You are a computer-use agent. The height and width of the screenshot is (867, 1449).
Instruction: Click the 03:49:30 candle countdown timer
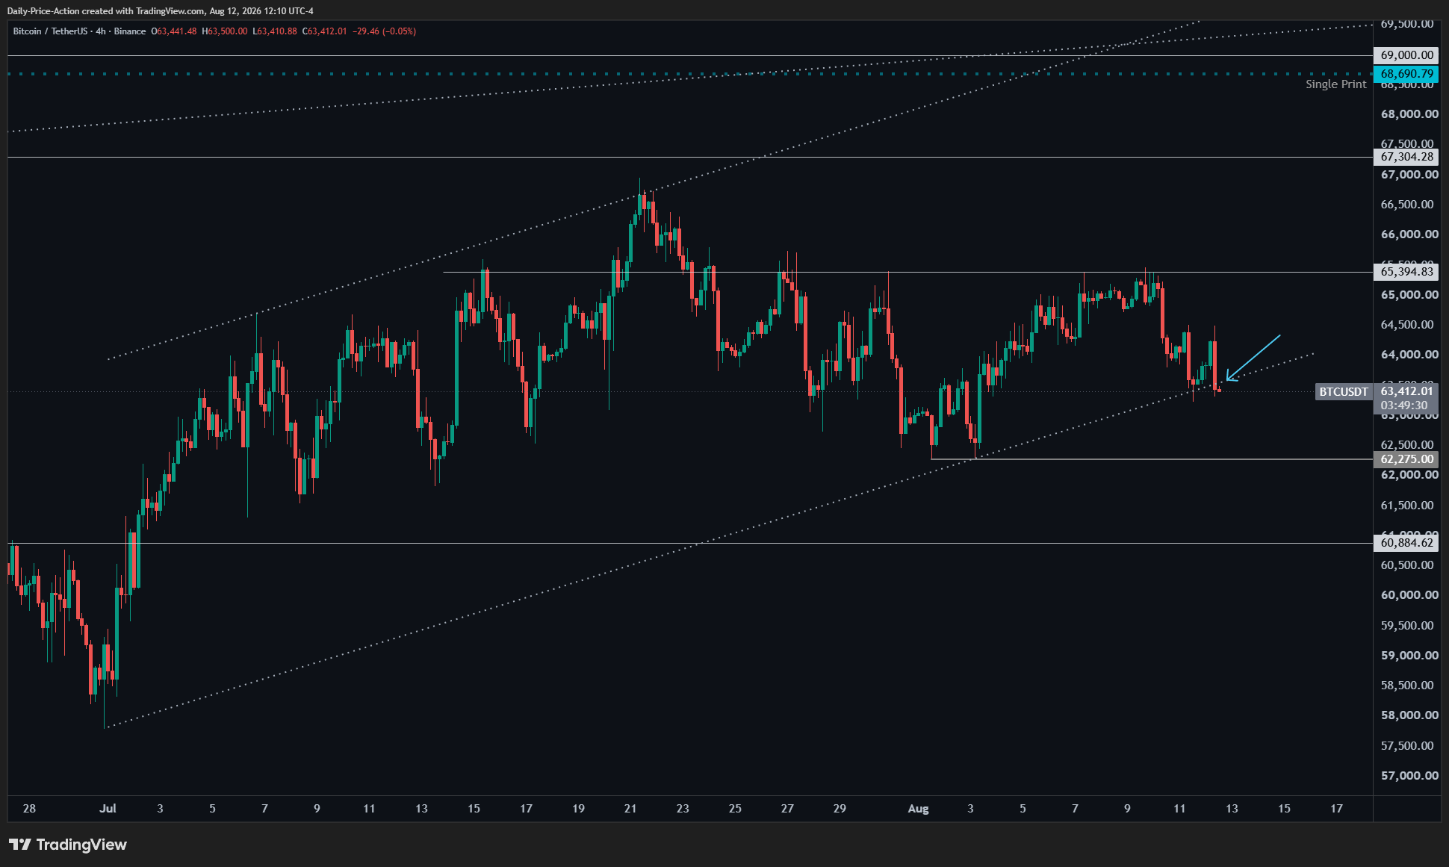click(1403, 405)
